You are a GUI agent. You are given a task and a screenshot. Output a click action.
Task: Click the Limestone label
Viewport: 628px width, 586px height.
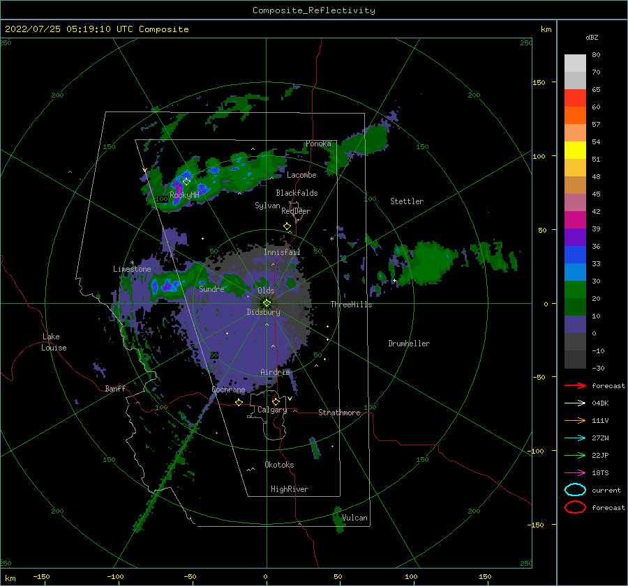[x=132, y=269]
